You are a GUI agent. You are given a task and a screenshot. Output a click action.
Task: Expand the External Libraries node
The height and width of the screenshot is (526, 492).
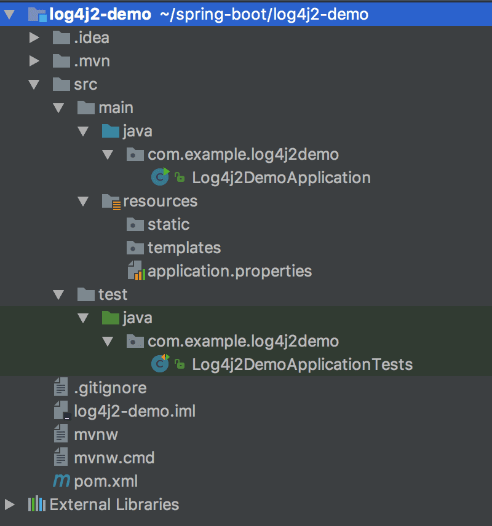tap(9, 504)
